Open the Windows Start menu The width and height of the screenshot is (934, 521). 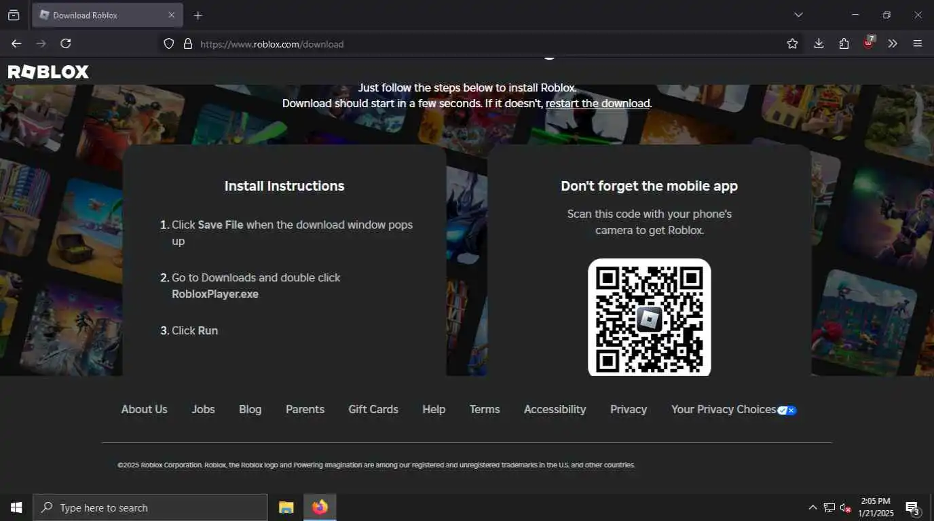[16, 507]
